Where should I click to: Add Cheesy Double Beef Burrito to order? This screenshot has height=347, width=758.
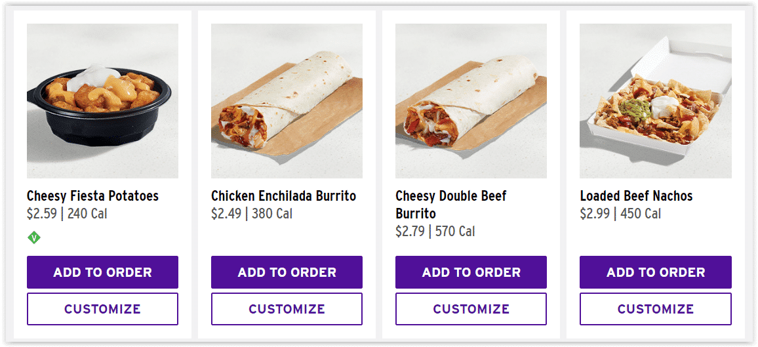coord(471,272)
